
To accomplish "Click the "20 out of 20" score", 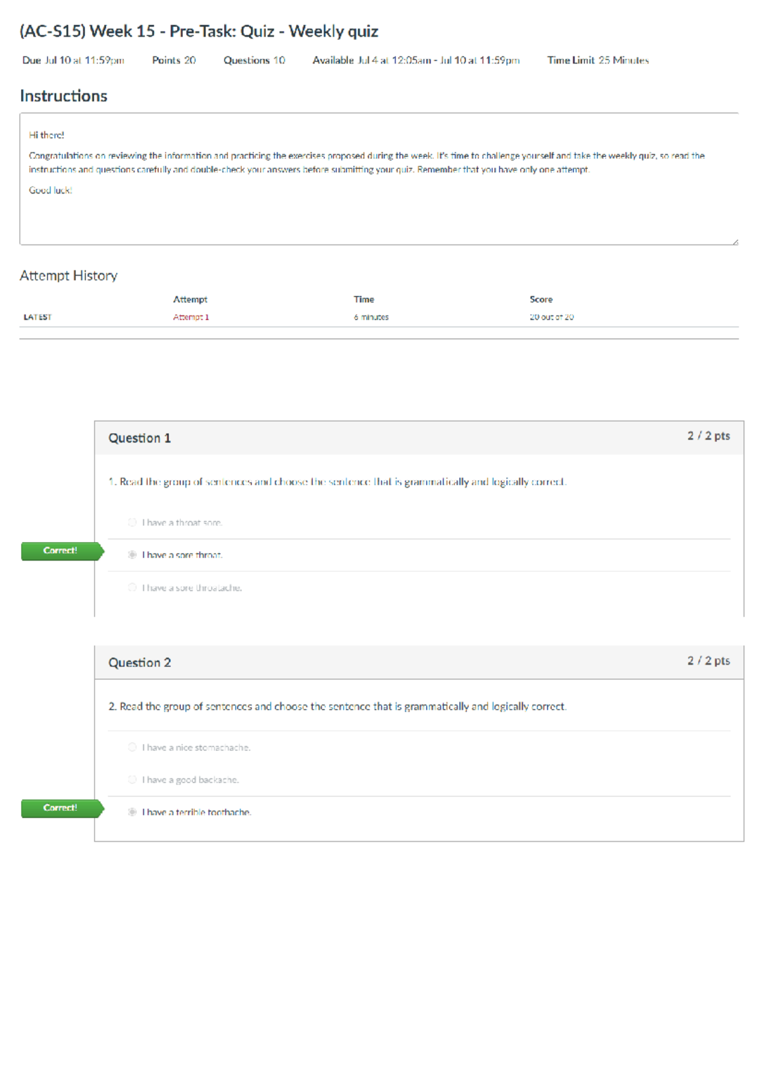I will pyautogui.click(x=551, y=317).
